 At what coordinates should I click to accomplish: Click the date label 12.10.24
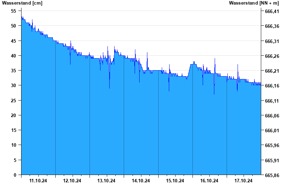click(x=72, y=181)
